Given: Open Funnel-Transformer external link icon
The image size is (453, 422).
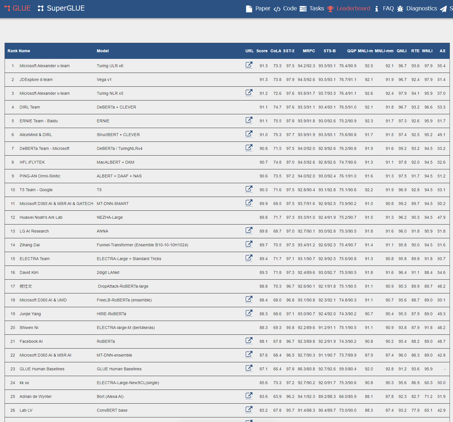Looking at the screenshot, I should [x=249, y=244].
